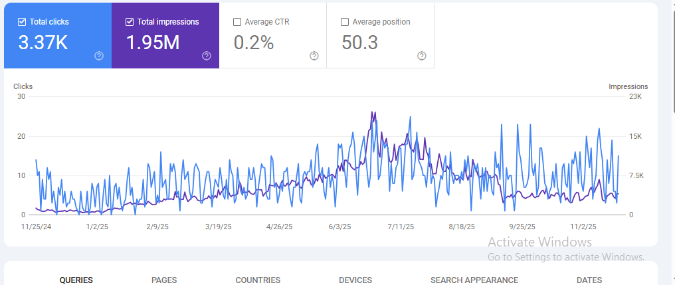
Task: View the Search Appearance tab
Action: tap(474, 280)
